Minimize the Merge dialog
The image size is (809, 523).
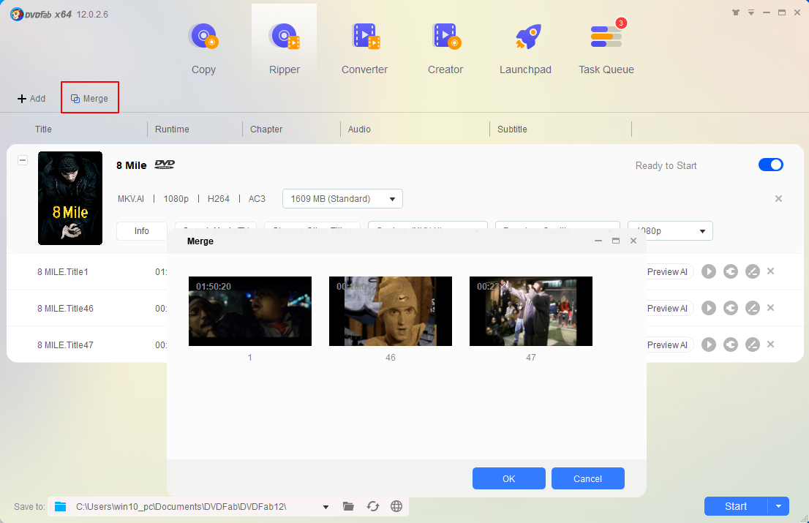pos(598,241)
